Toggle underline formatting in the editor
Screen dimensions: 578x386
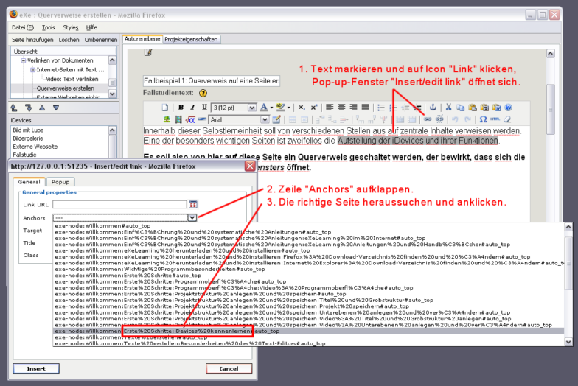tap(204, 108)
